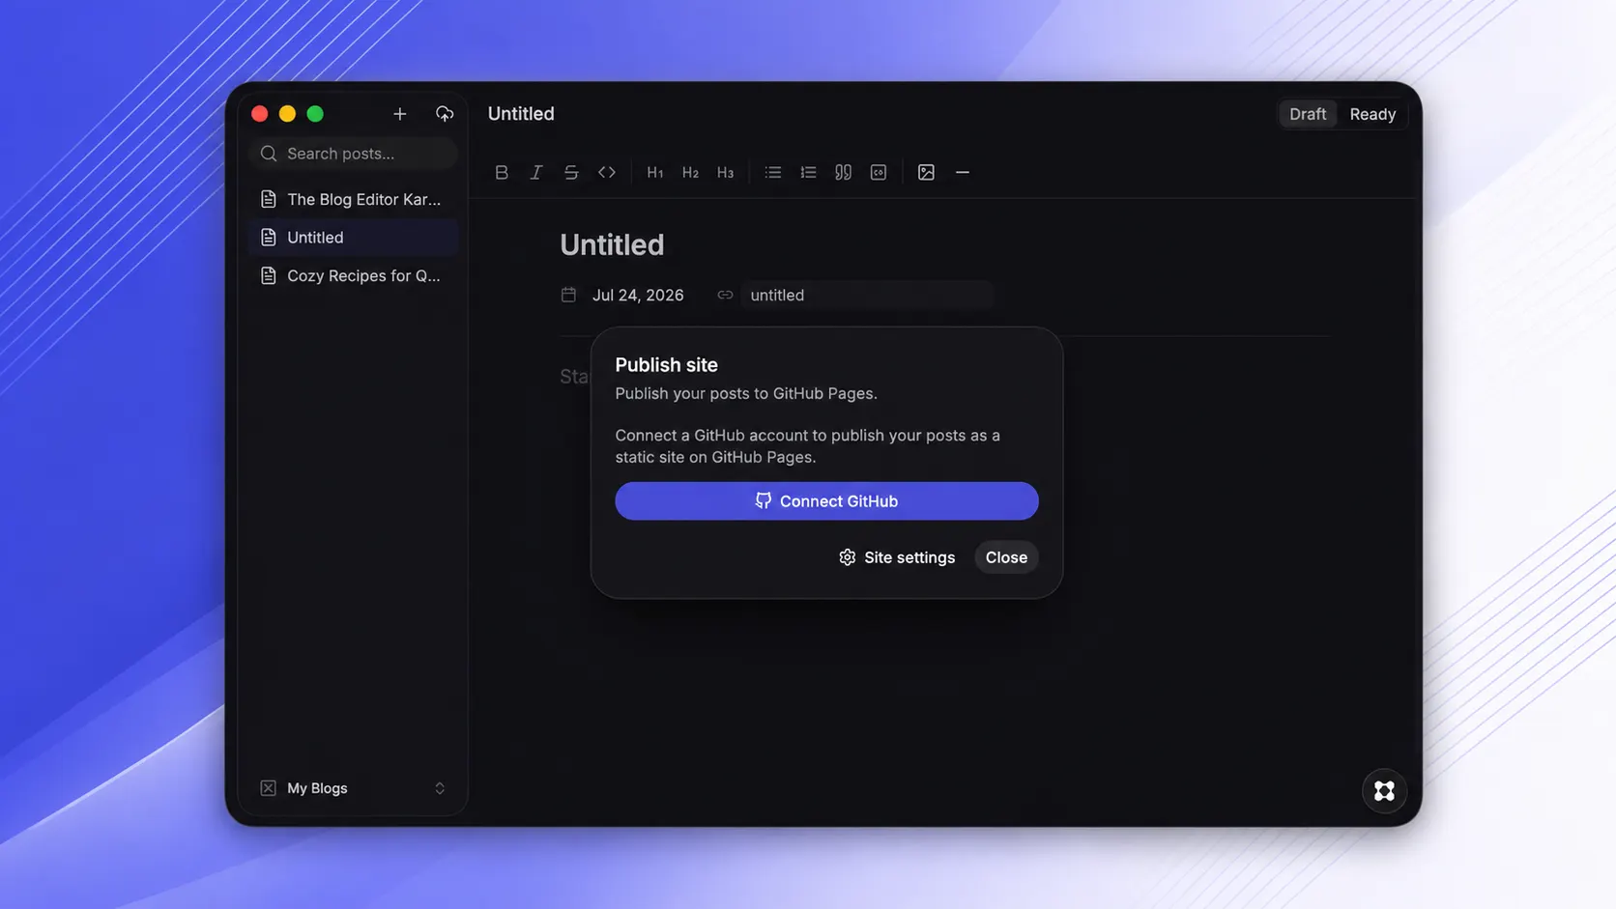Viewport: 1616px width, 909px height.
Task: Maximize window with green button
Action: click(315, 114)
